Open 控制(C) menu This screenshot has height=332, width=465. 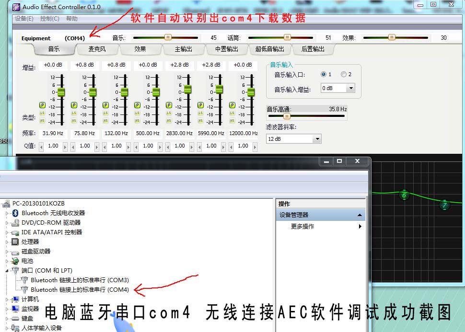[x=49, y=19]
